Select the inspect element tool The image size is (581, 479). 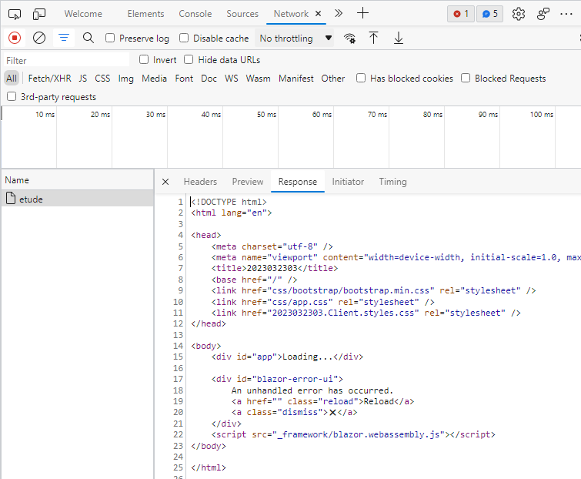[x=15, y=14]
